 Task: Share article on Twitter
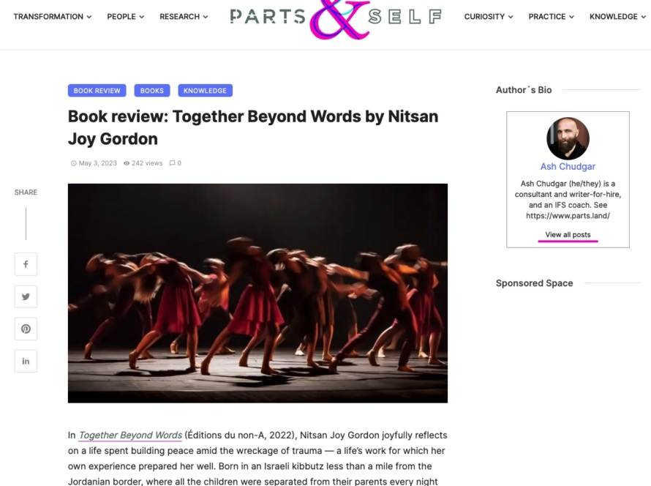pos(26,296)
